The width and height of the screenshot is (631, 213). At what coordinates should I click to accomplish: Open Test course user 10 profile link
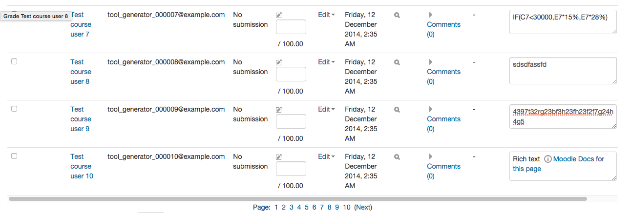coord(82,166)
